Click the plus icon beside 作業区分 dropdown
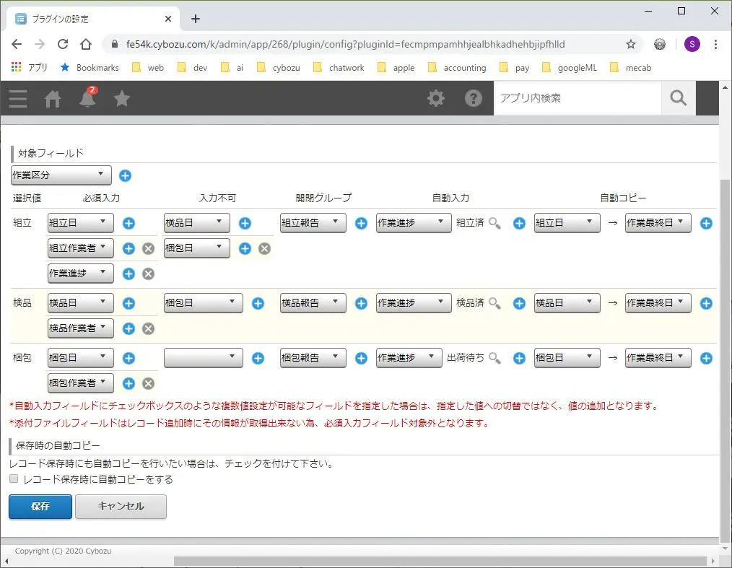732x568 pixels. click(x=125, y=175)
